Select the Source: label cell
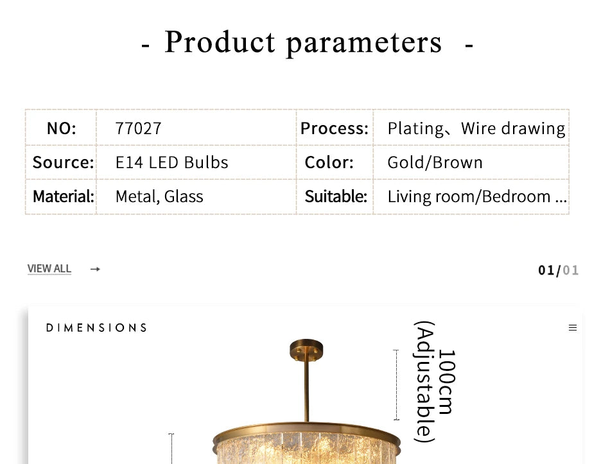610x464 pixels. (x=63, y=162)
